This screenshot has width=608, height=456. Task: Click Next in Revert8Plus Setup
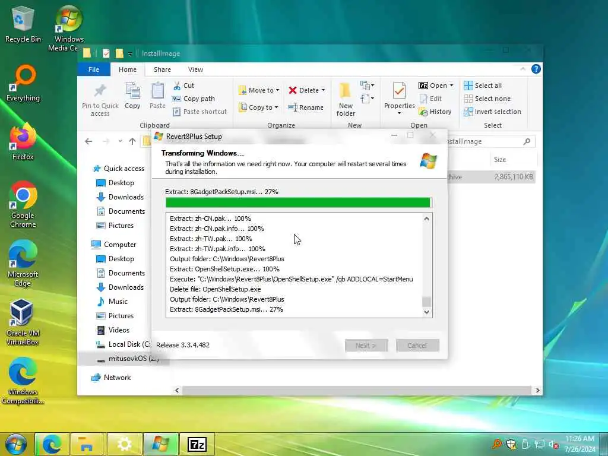[x=366, y=345]
